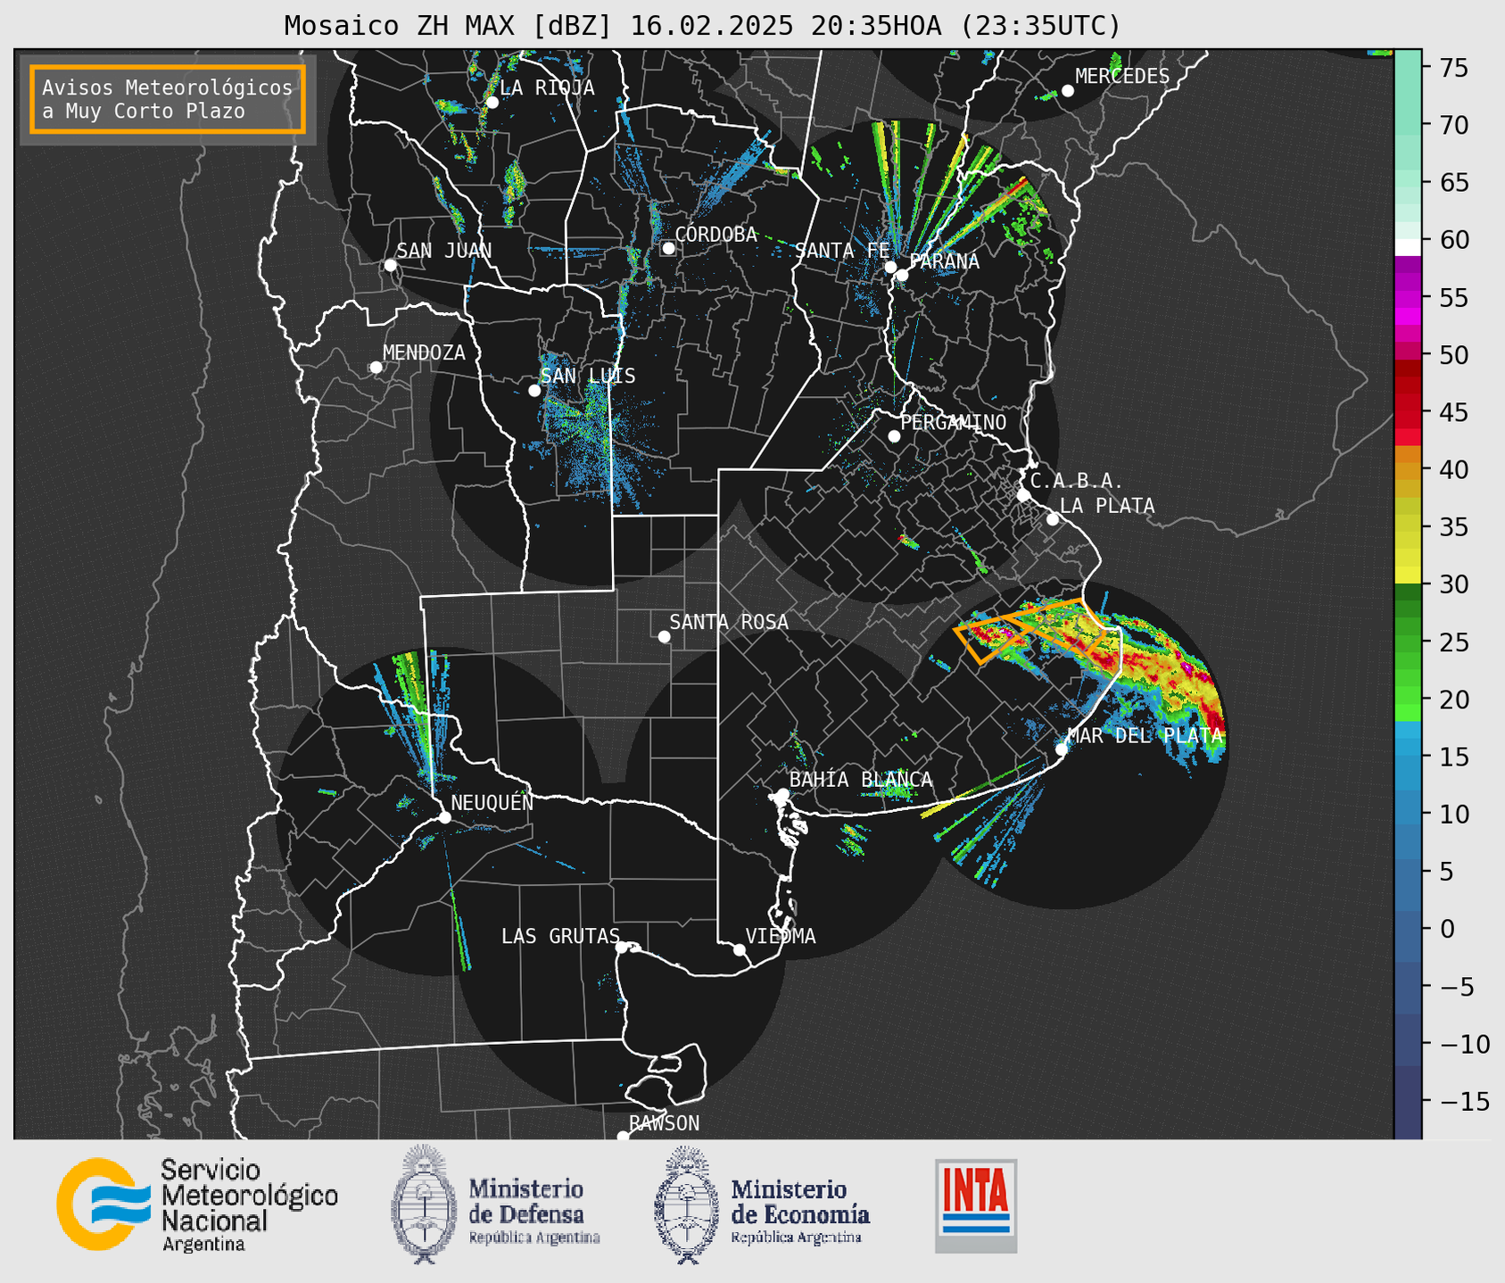Click the 10 dBZ blue color band

1408,814
